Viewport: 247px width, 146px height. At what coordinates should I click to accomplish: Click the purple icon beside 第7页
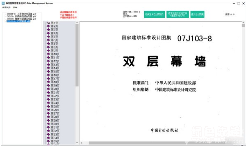pos(49,44)
